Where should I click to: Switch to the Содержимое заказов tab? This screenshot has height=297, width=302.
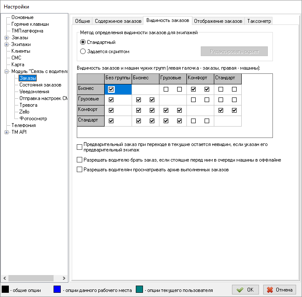118,21
